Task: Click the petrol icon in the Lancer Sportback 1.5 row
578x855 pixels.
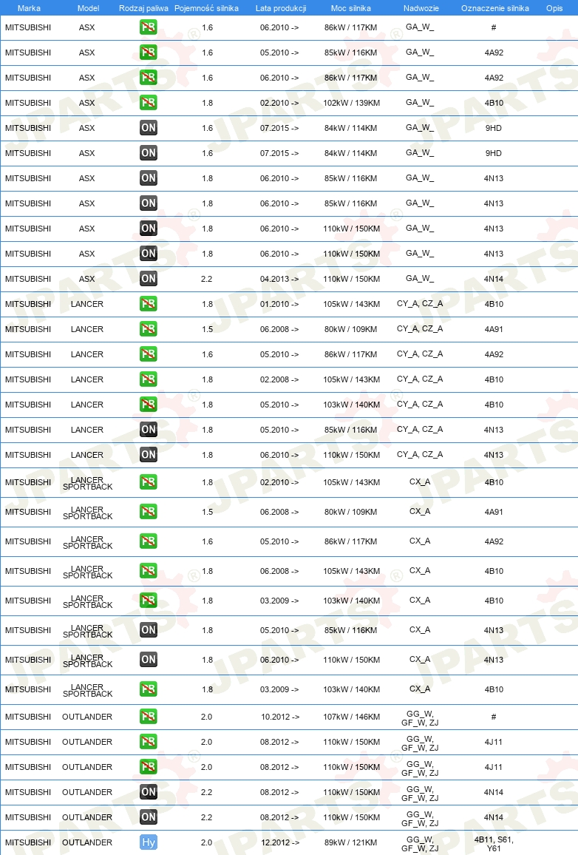Action: pyautogui.click(x=148, y=512)
